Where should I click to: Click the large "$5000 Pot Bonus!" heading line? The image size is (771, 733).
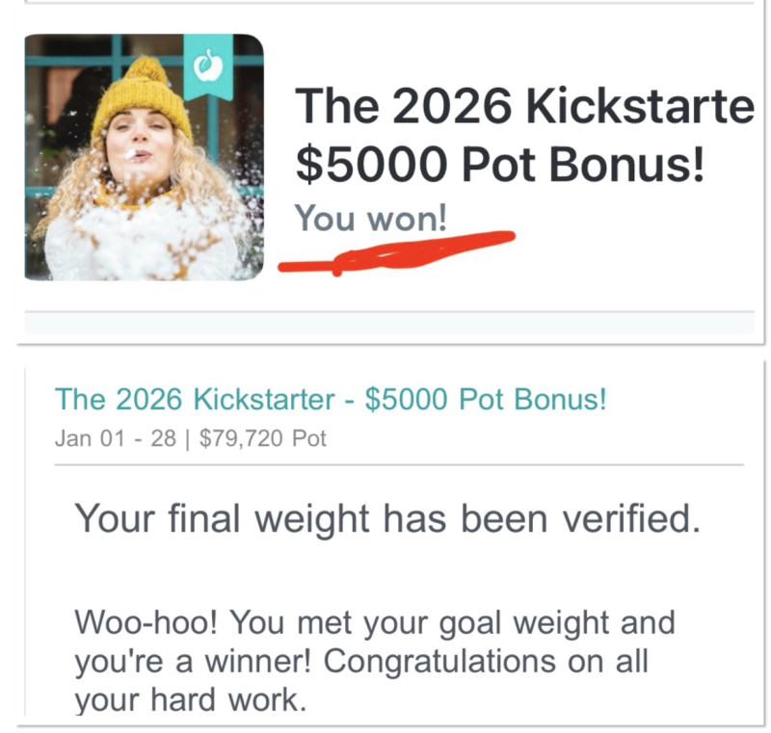click(x=500, y=165)
